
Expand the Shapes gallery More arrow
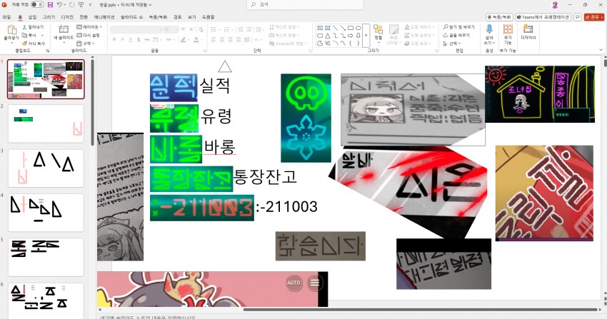click(x=366, y=36)
